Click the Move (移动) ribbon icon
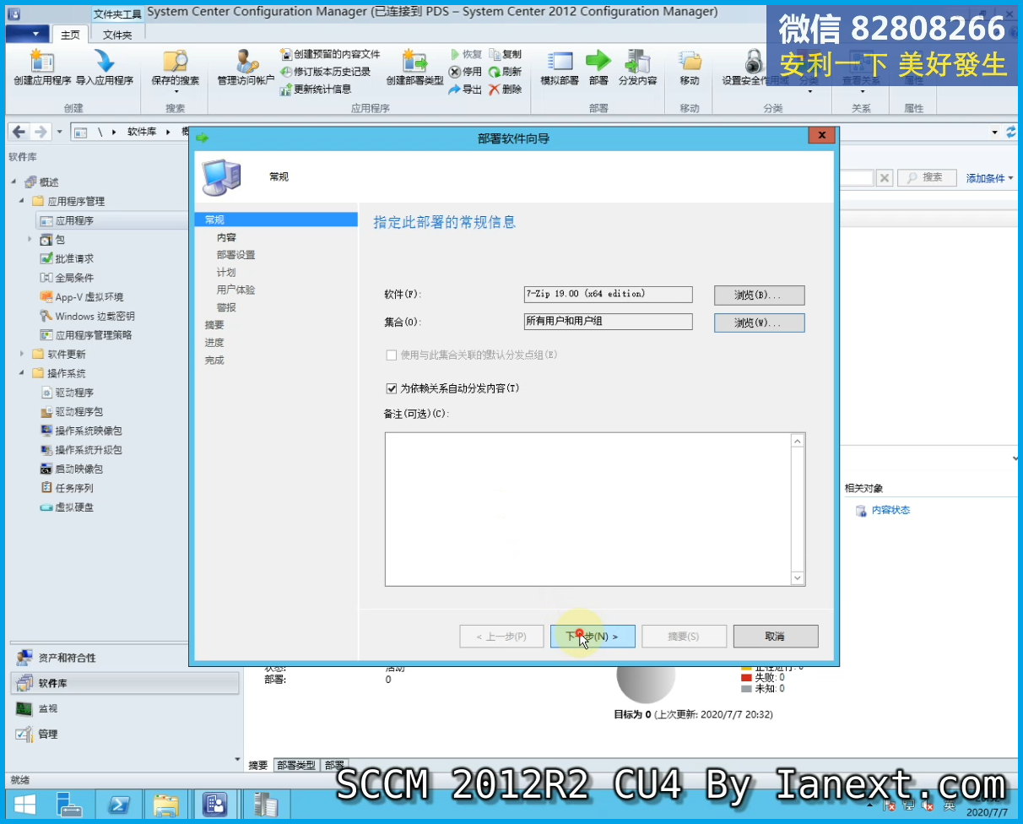The image size is (1023, 824). point(690,68)
